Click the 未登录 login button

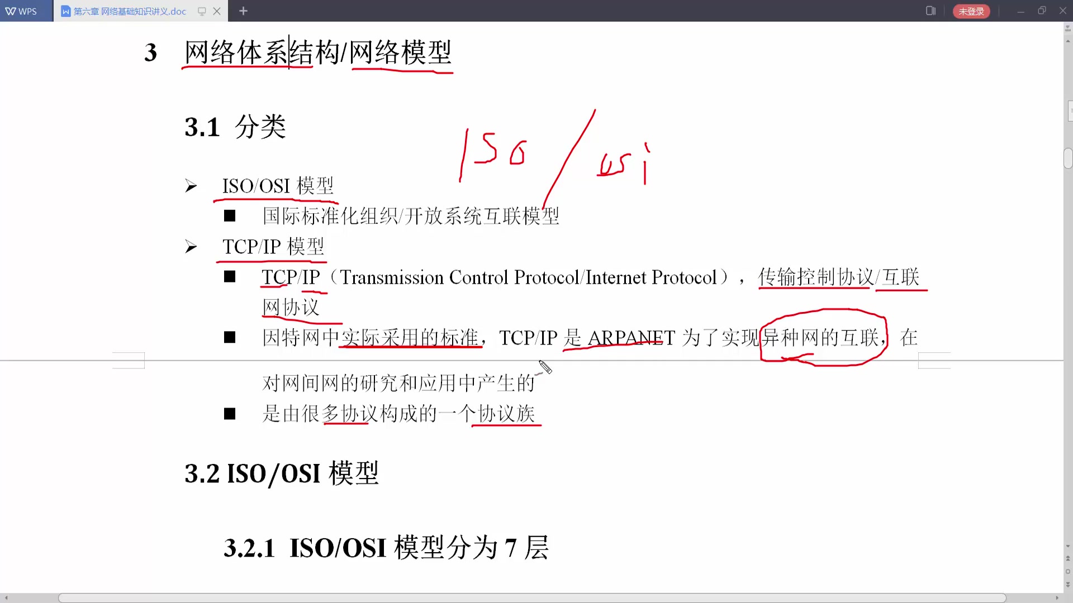coord(971,10)
